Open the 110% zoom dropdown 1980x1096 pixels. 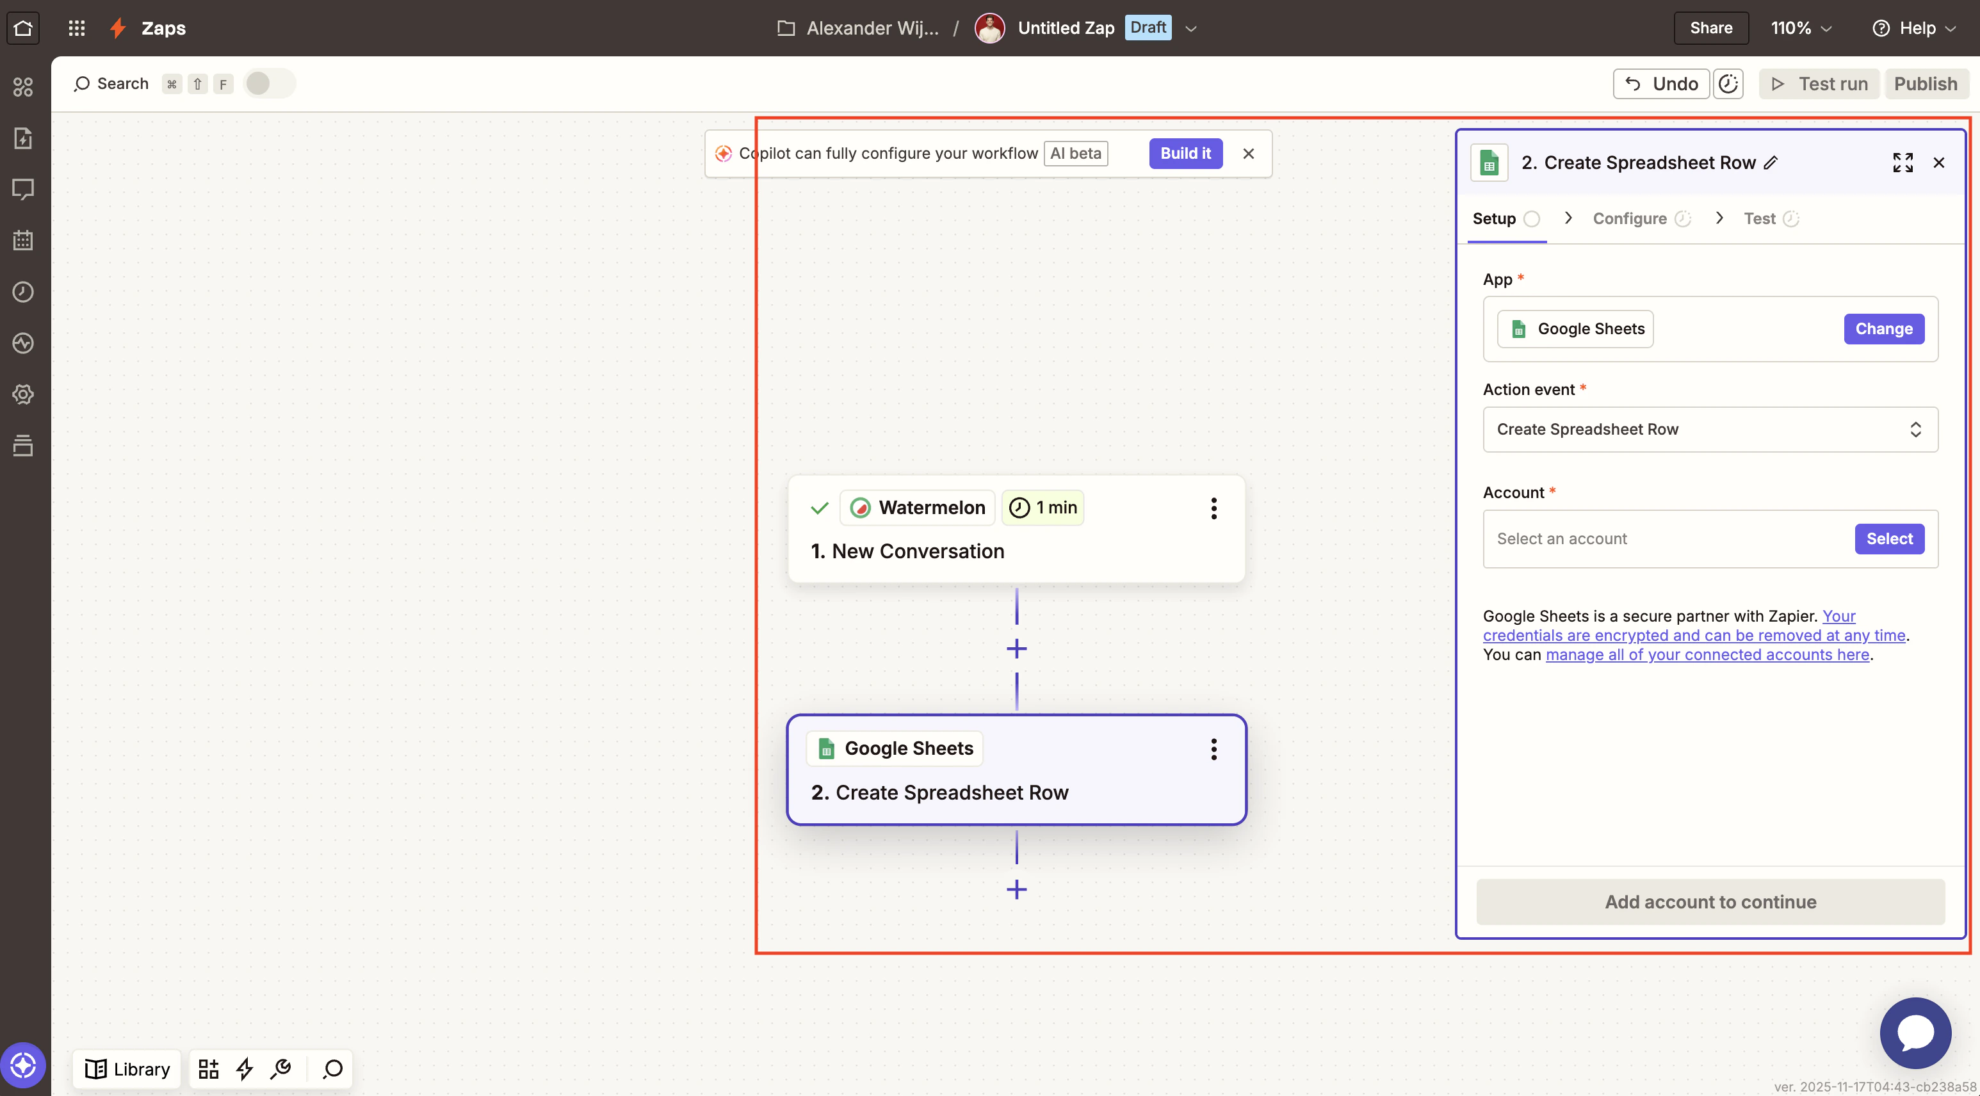pyautogui.click(x=1801, y=28)
